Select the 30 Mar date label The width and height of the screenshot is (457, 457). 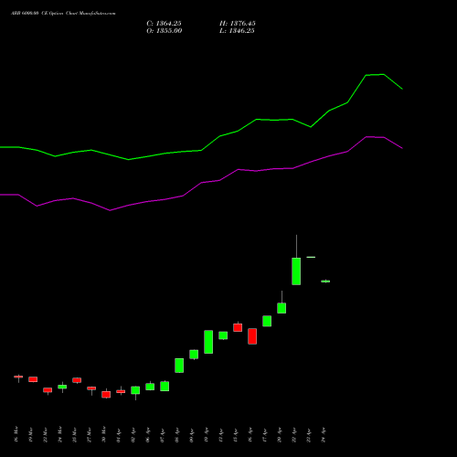[x=104, y=434]
